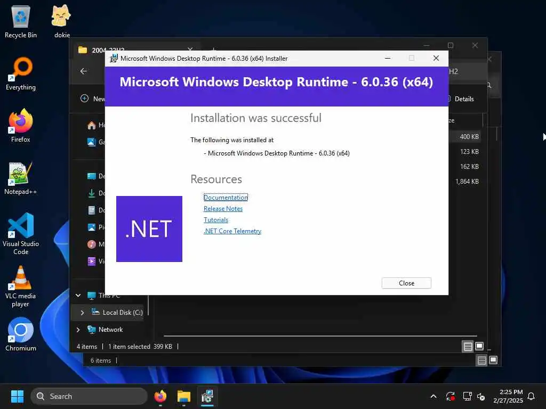Click New in File Explorer toolbar

coord(93,99)
